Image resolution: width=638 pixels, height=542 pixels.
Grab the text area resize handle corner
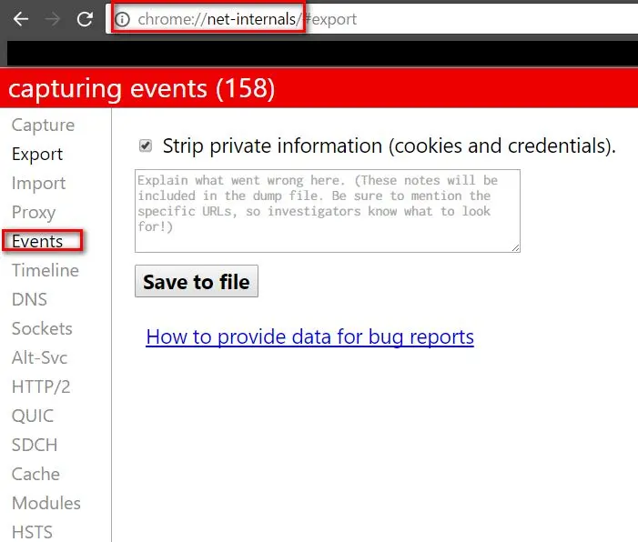point(515,248)
